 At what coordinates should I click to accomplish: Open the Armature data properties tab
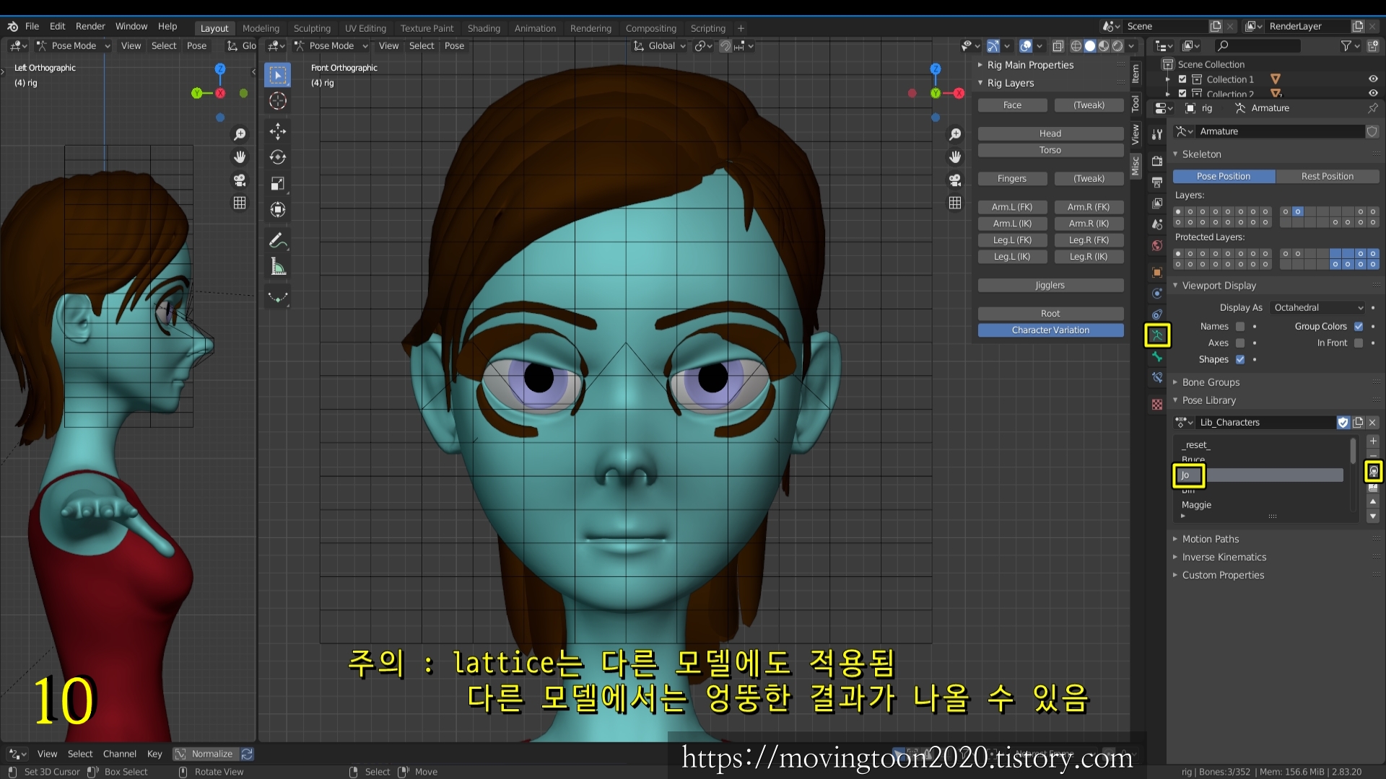pyautogui.click(x=1157, y=335)
